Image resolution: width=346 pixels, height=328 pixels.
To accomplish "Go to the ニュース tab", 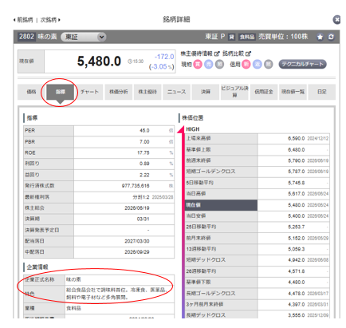I will point(176,92).
